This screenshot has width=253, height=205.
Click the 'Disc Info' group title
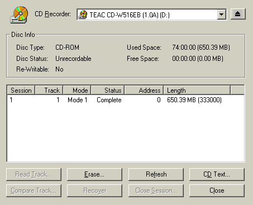(x=23, y=35)
